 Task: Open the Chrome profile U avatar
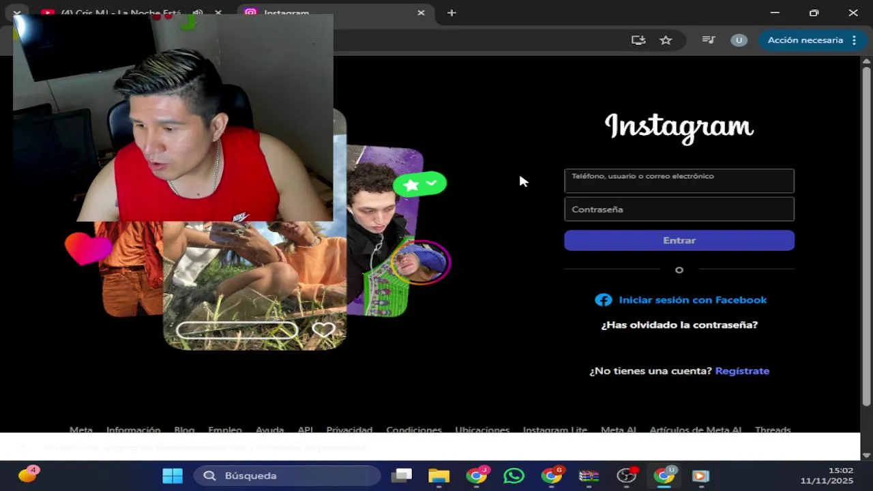click(x=739, y=40)
